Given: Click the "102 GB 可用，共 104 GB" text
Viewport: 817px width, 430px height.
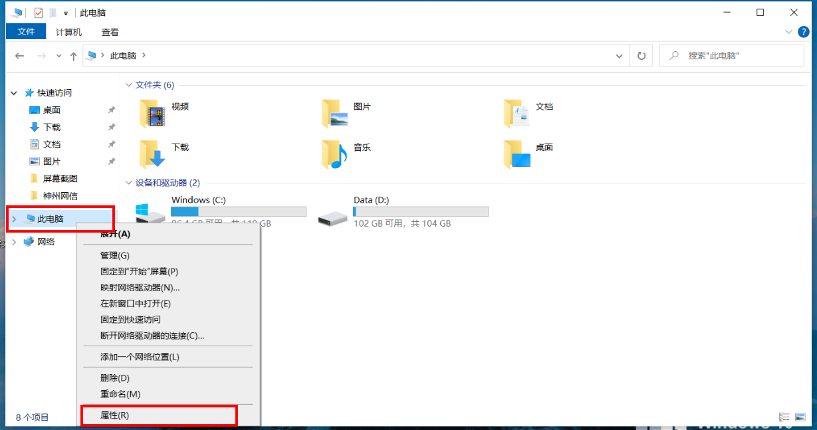Looking at the screenshot, I should [402, 224].
